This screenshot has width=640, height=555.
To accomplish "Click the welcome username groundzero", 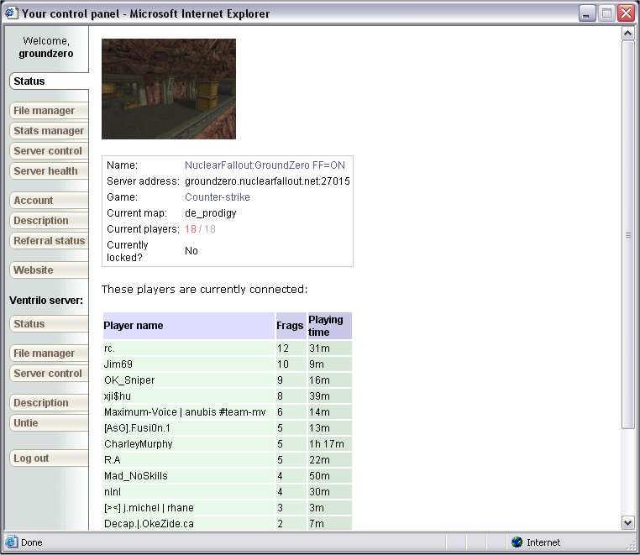I will (x=46, y=54).
